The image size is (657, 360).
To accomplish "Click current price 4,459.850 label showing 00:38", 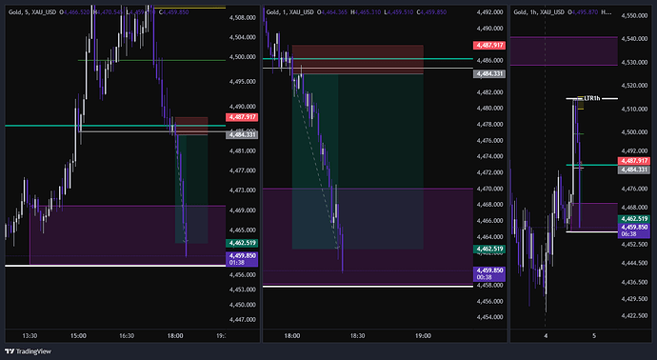I will point(489,273).
